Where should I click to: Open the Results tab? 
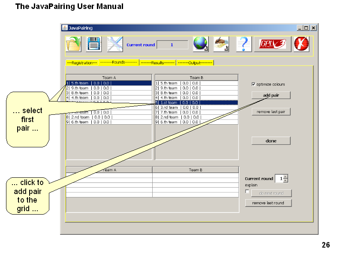click(157, 63)
